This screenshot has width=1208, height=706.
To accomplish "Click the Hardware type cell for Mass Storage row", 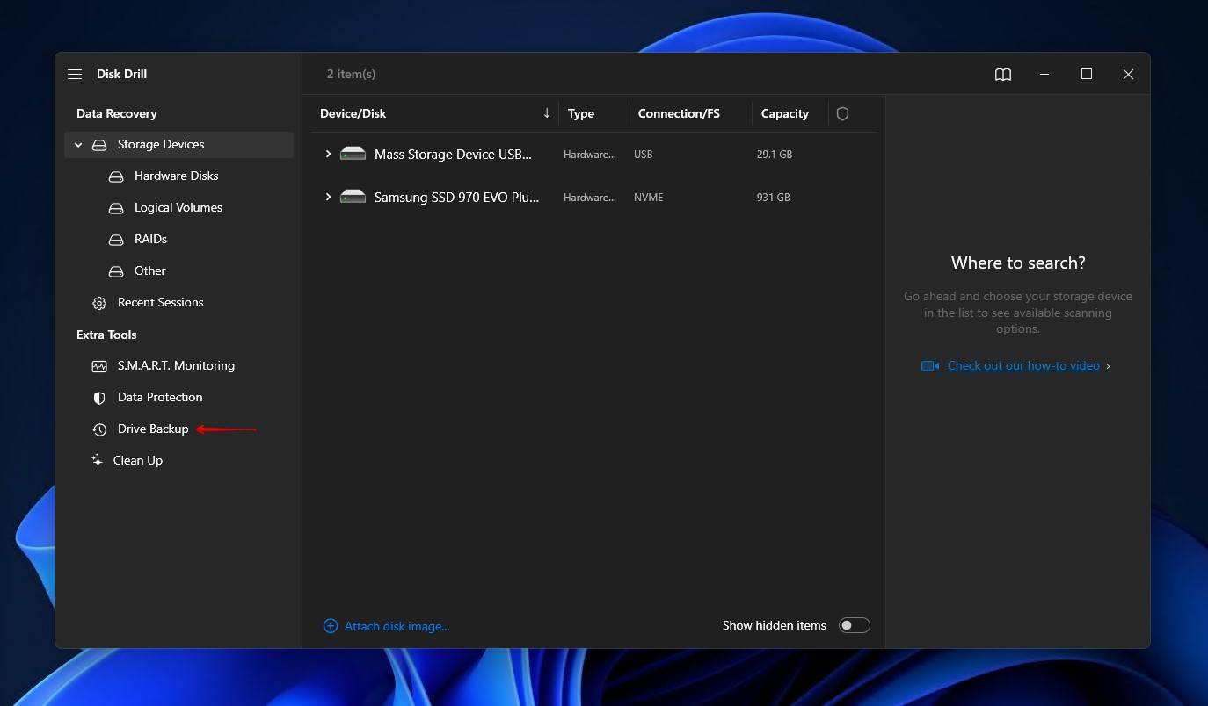I will click(x=590, y=154).
